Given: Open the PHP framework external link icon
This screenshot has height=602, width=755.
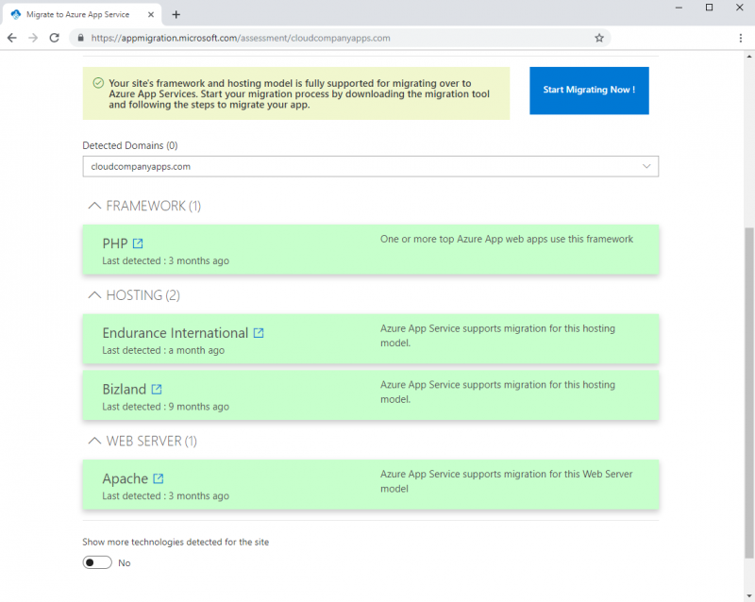Looking at the screenshot, I should tap(138, 242).
